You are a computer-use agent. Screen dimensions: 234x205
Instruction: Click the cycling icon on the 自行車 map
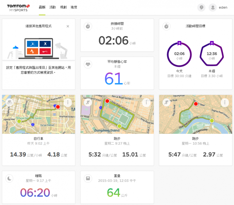pyautogui.click(x=10, y=102)
